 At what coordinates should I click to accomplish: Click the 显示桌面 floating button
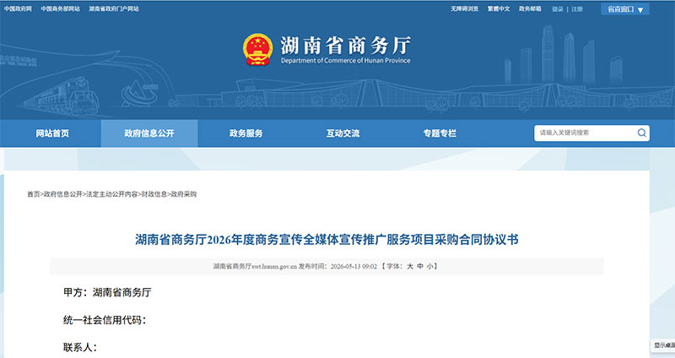click(x=664, y=345)
